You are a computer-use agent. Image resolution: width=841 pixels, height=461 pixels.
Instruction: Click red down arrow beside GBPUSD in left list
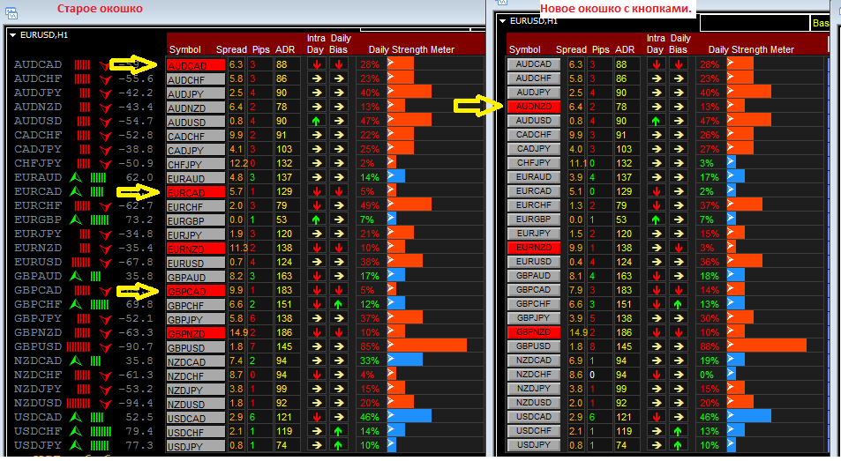coord(106,347)
